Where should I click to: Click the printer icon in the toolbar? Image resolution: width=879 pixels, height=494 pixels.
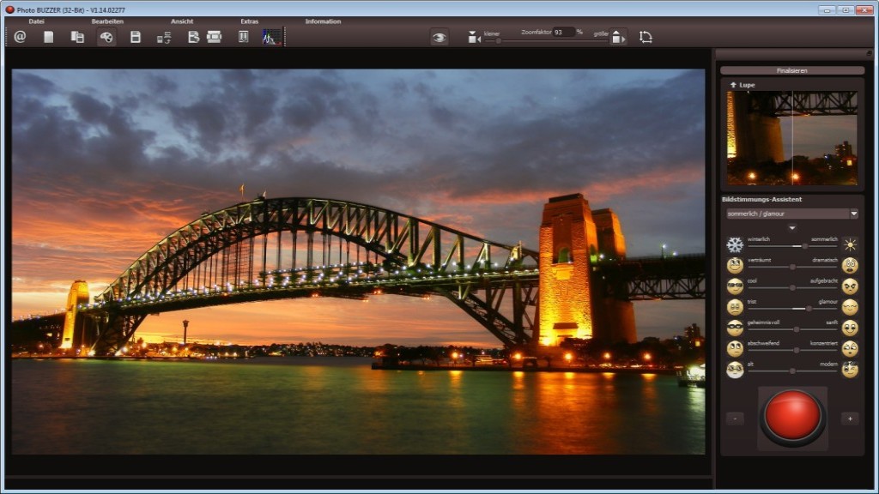(x=212, y=36)
